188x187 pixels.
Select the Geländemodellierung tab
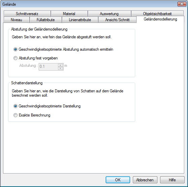pyautogui.click(x=160, y=19)
